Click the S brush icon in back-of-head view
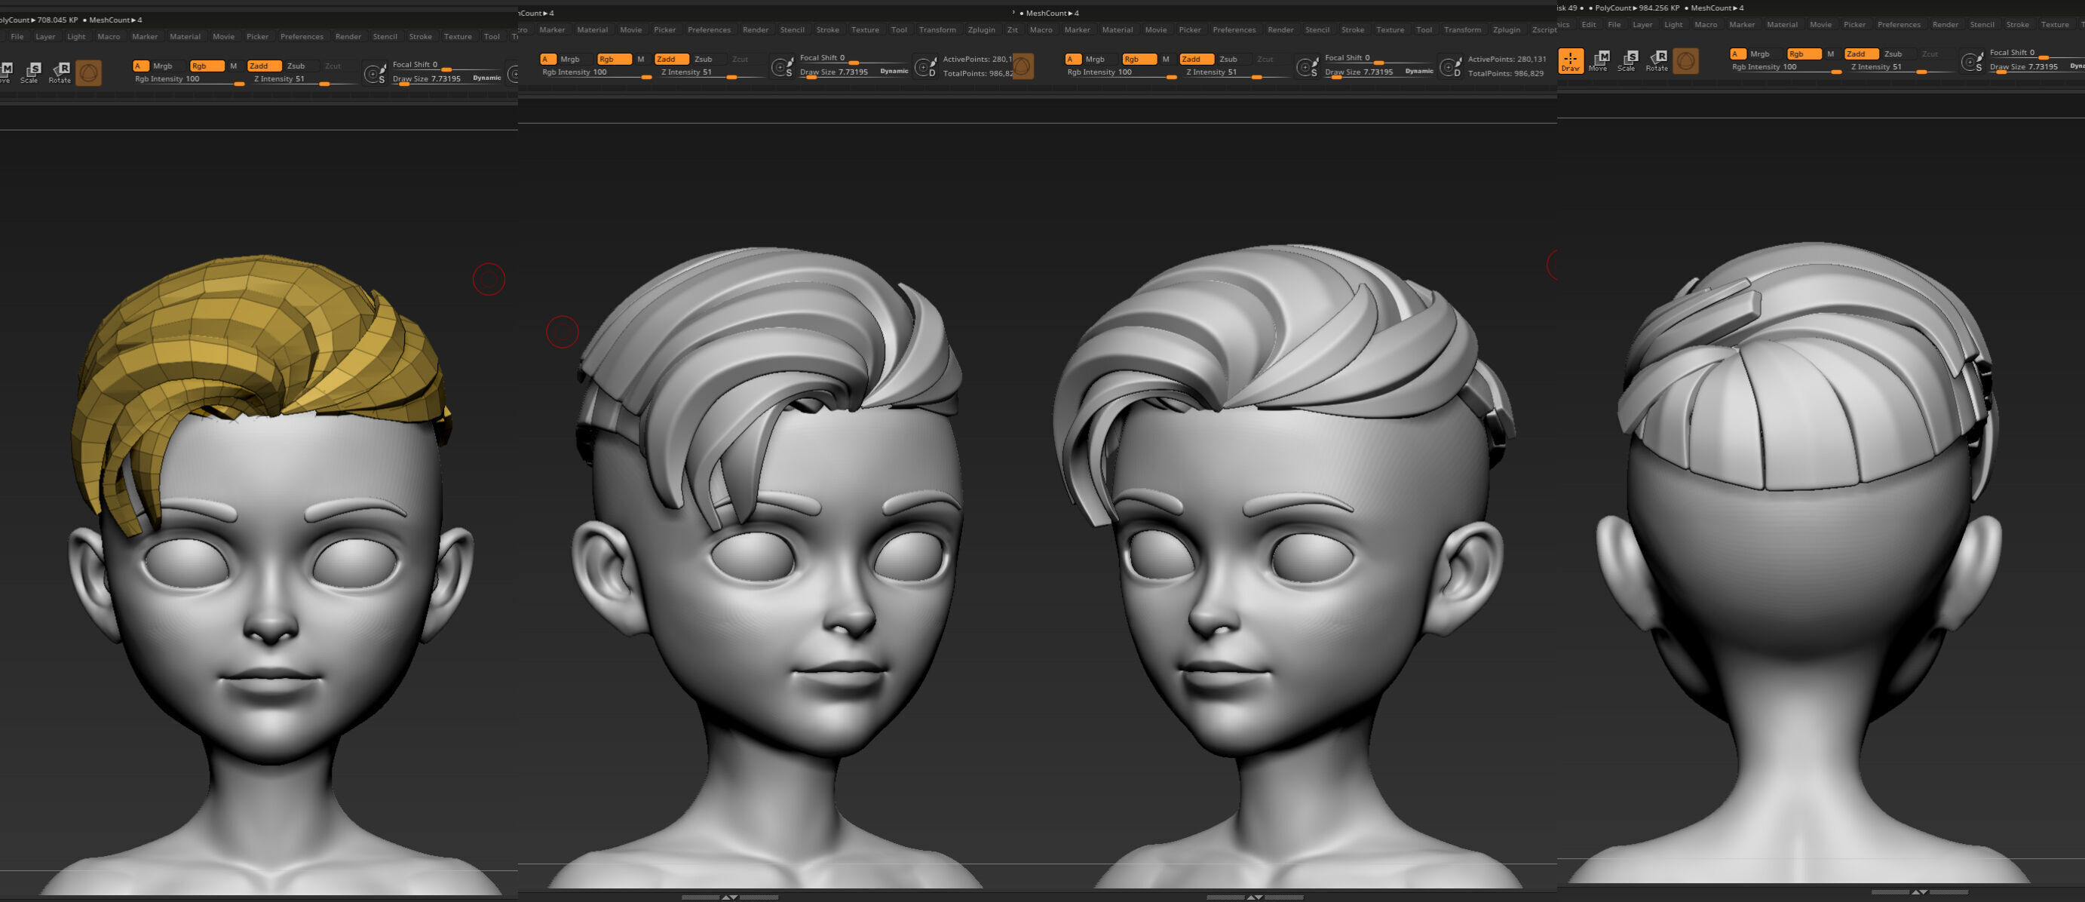Viewport: 2085px width, 902px height. [x=1972, y=62]
